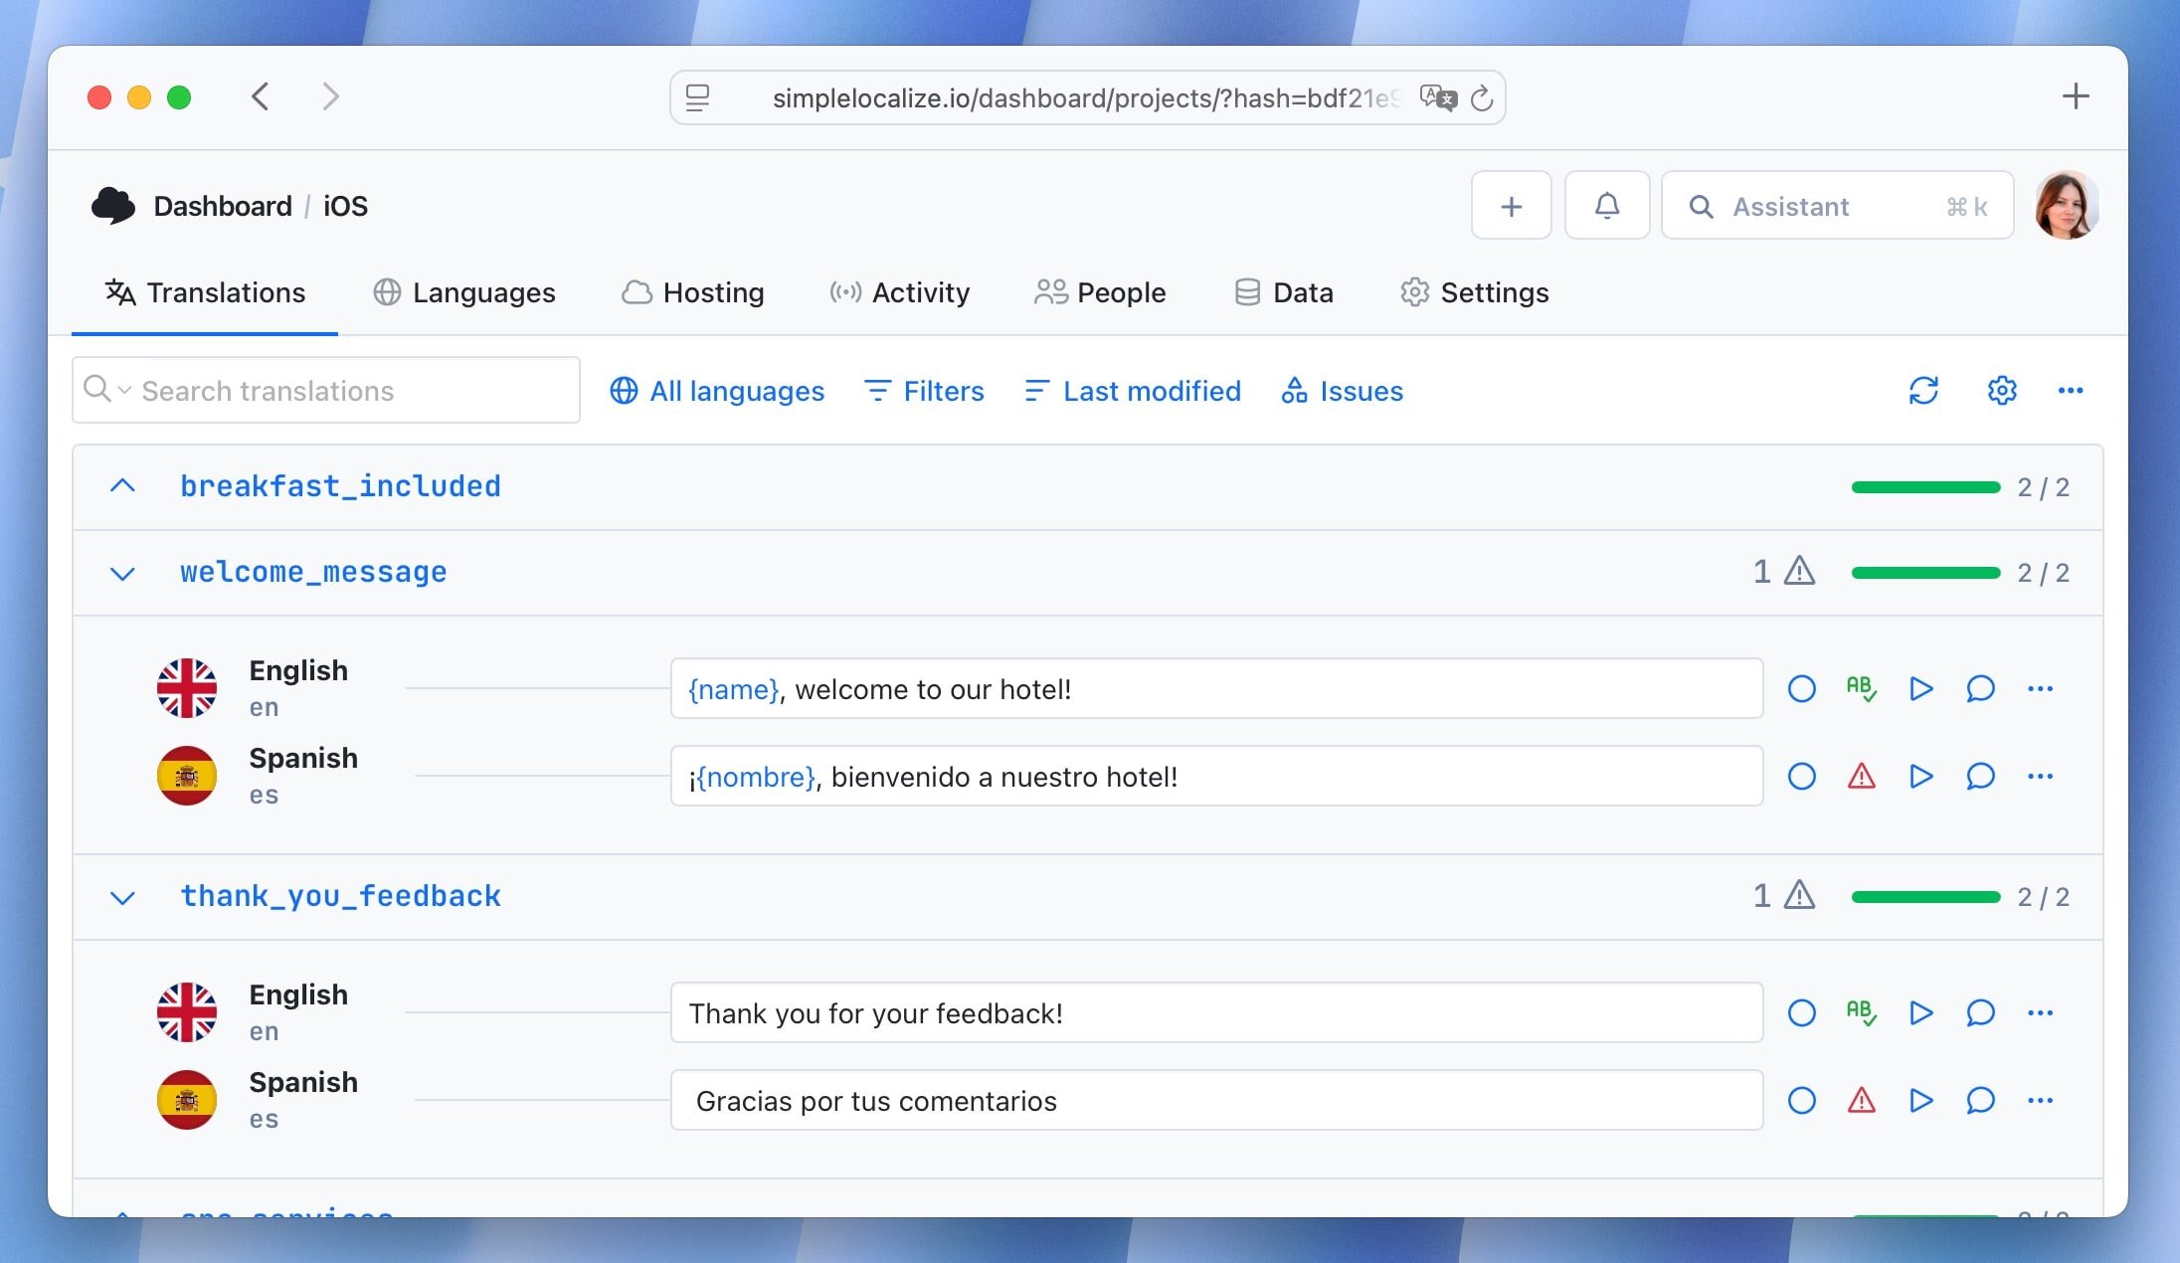Click the notifications bell icon

(1606, 206)
